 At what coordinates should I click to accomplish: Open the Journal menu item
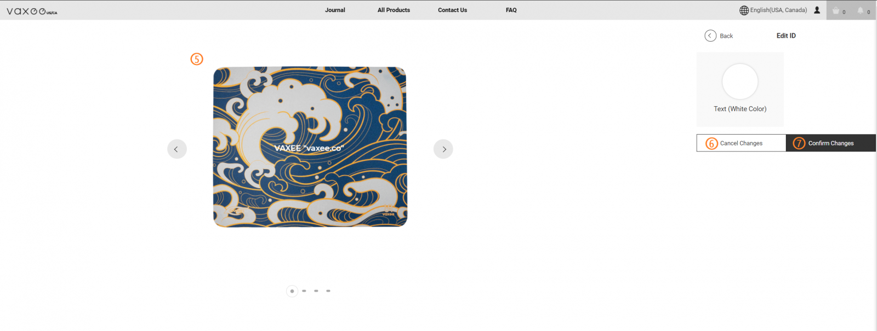[335, 10]
